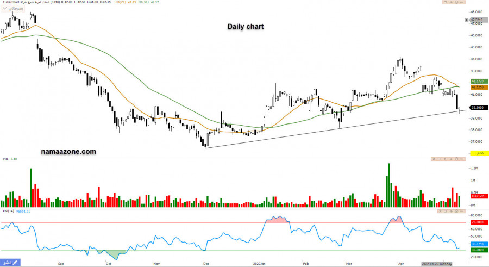This screenshot has width=489, height=267.
Task: Move the VOL panel up
Action: (x=445, y=159)
